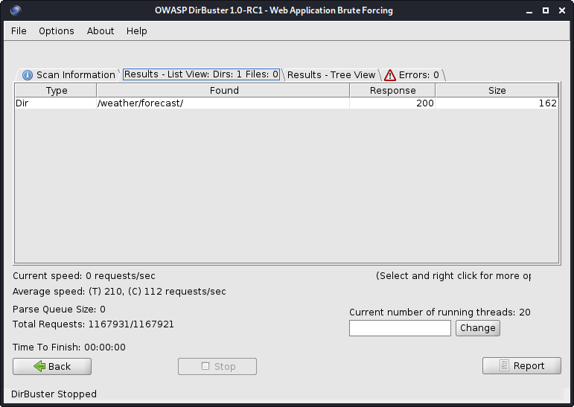Click the Total Requests: 1167931/1167921 text

pyautogui.click(x=93, y=324)
